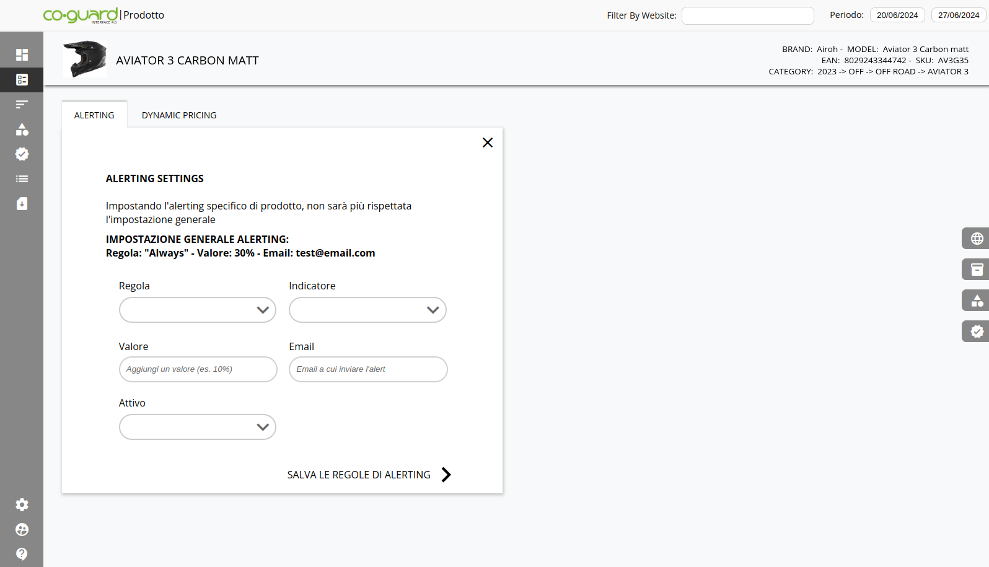
Task: Click the Email input field
Action: tap(368, 369)
